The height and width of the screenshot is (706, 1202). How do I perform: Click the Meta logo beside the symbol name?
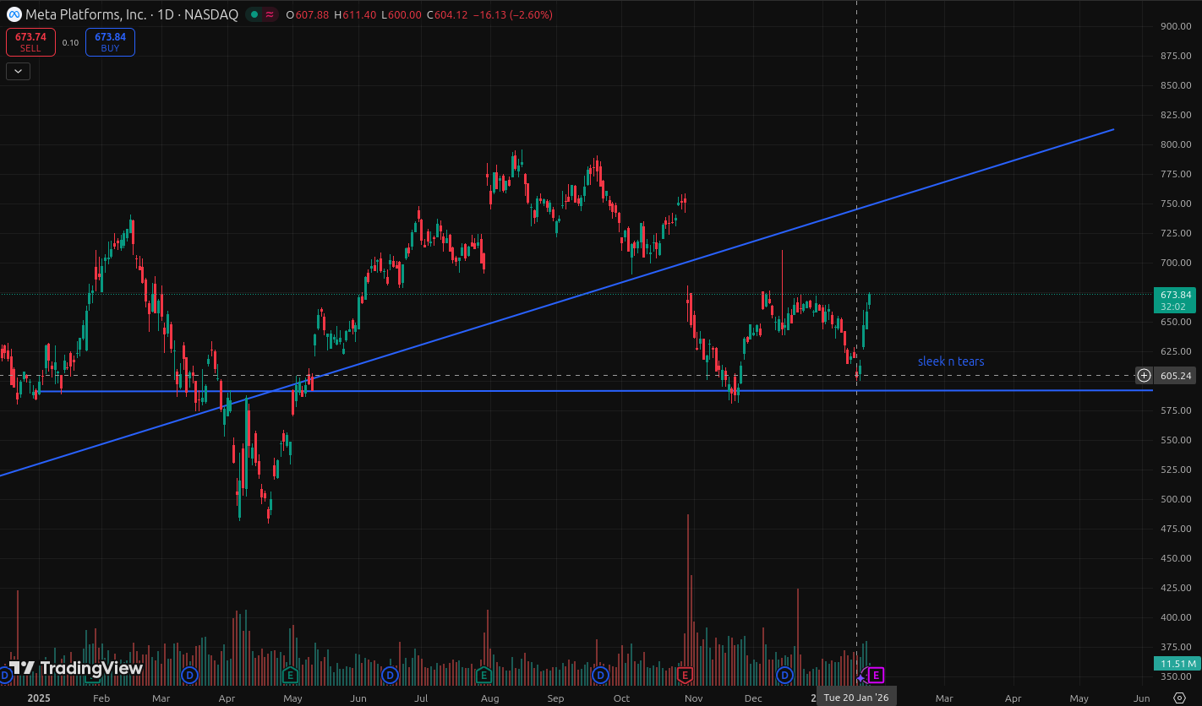click(14, 14)
